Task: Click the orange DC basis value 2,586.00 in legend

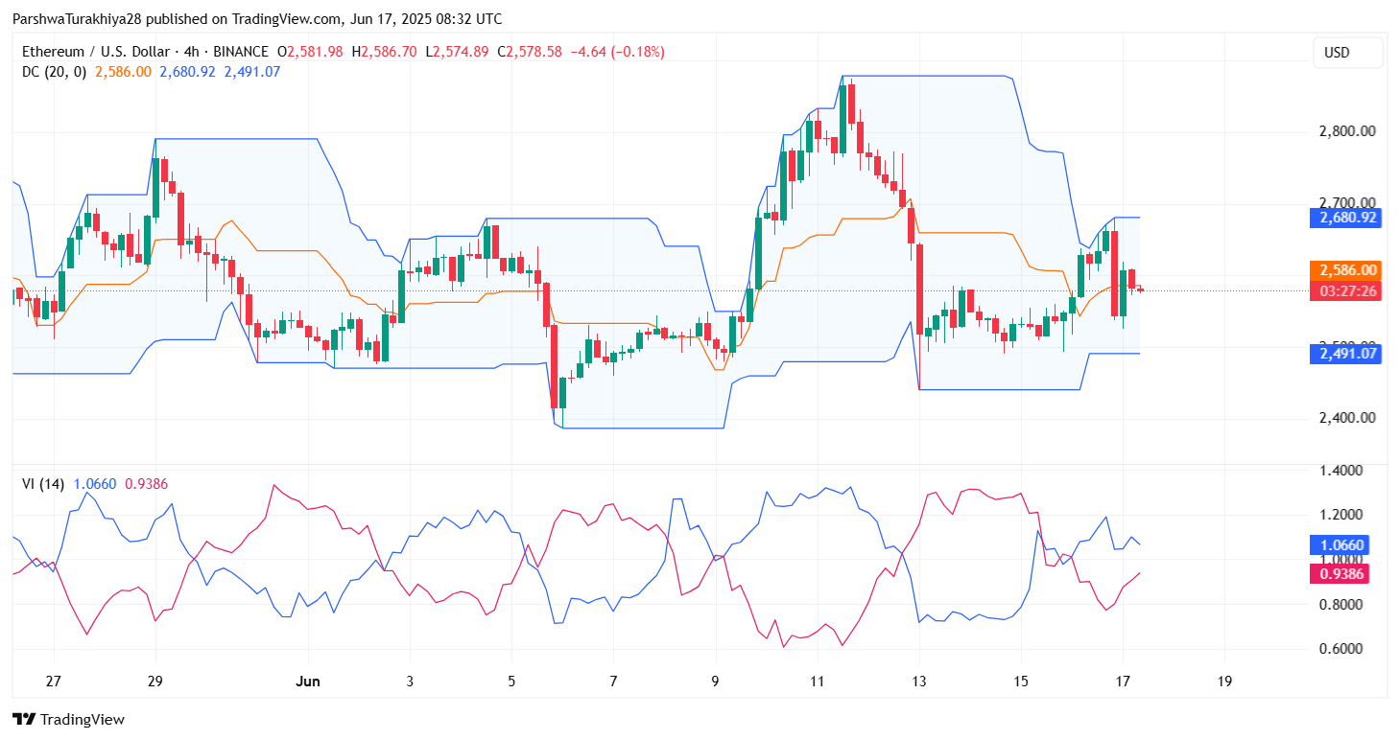Action: pos(123,71)
